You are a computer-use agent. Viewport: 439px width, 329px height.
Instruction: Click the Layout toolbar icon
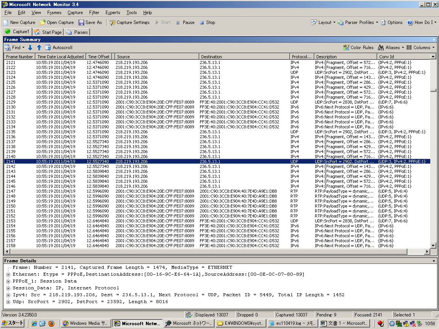(314, 23)
